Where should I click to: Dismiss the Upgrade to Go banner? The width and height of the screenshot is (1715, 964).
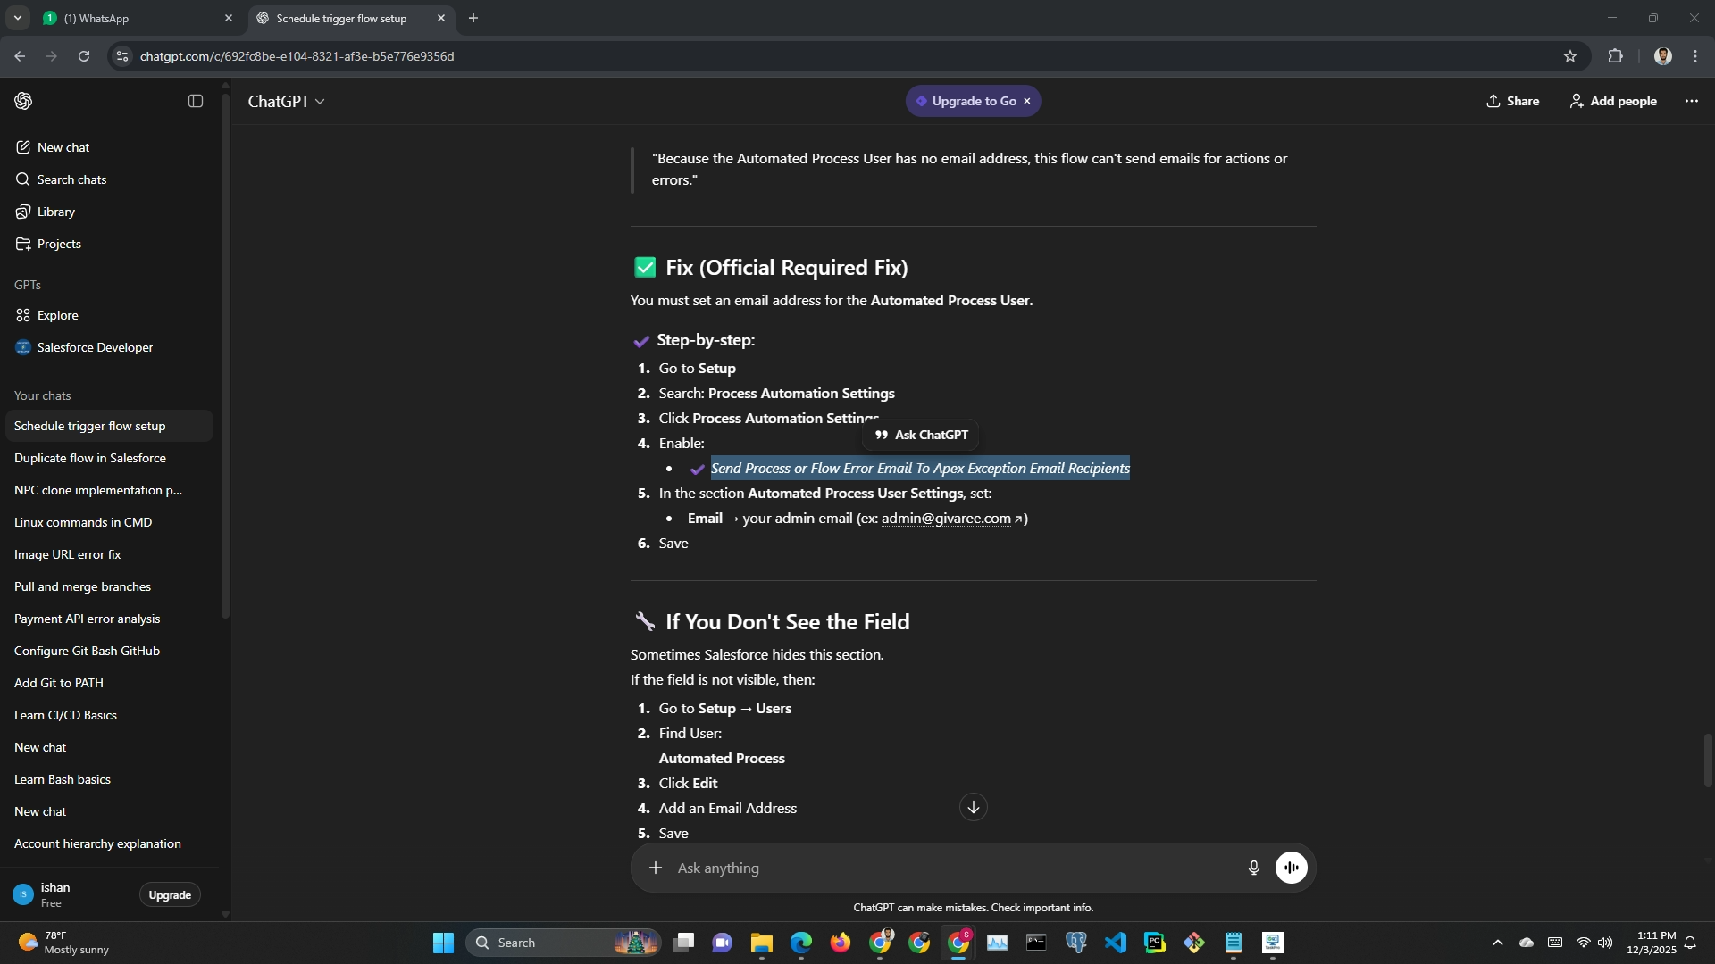1027,101
